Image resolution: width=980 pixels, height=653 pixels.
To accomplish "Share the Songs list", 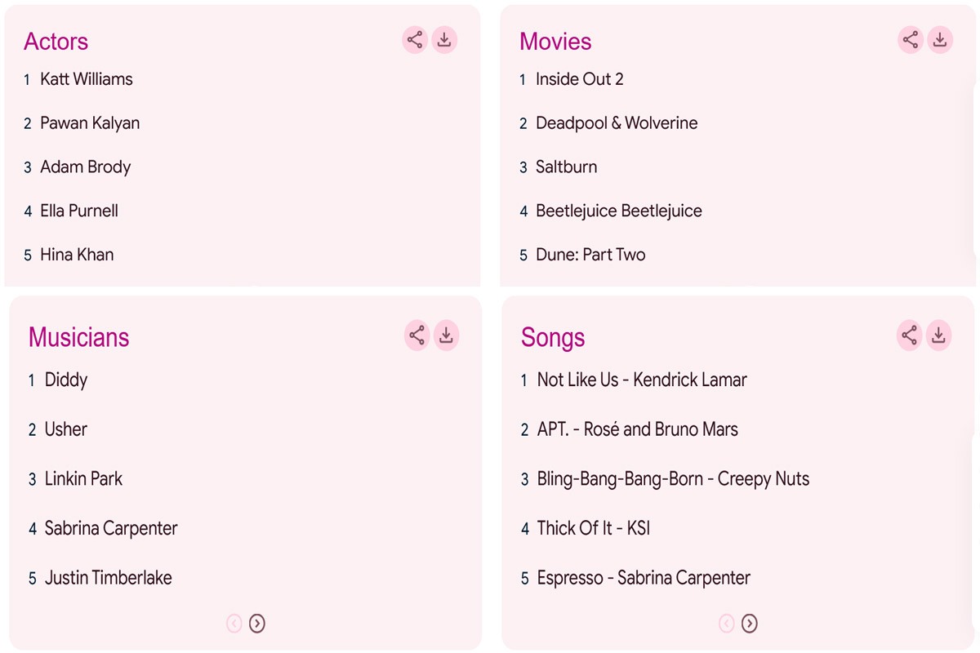I will (x=909, y=335).
